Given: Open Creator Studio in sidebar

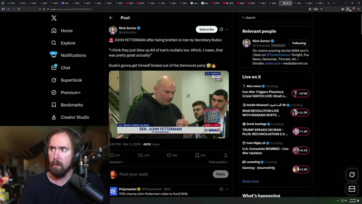Looking at the screenshot, I should pos(70,117).
